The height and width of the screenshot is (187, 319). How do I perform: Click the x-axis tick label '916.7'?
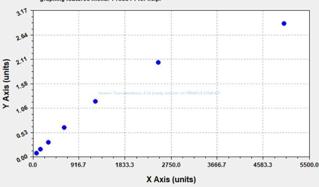(79, 165)
